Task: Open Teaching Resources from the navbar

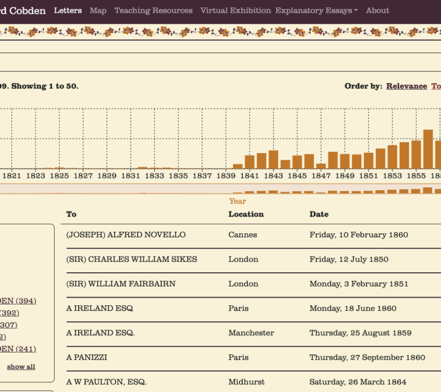Action: [153, 11]
